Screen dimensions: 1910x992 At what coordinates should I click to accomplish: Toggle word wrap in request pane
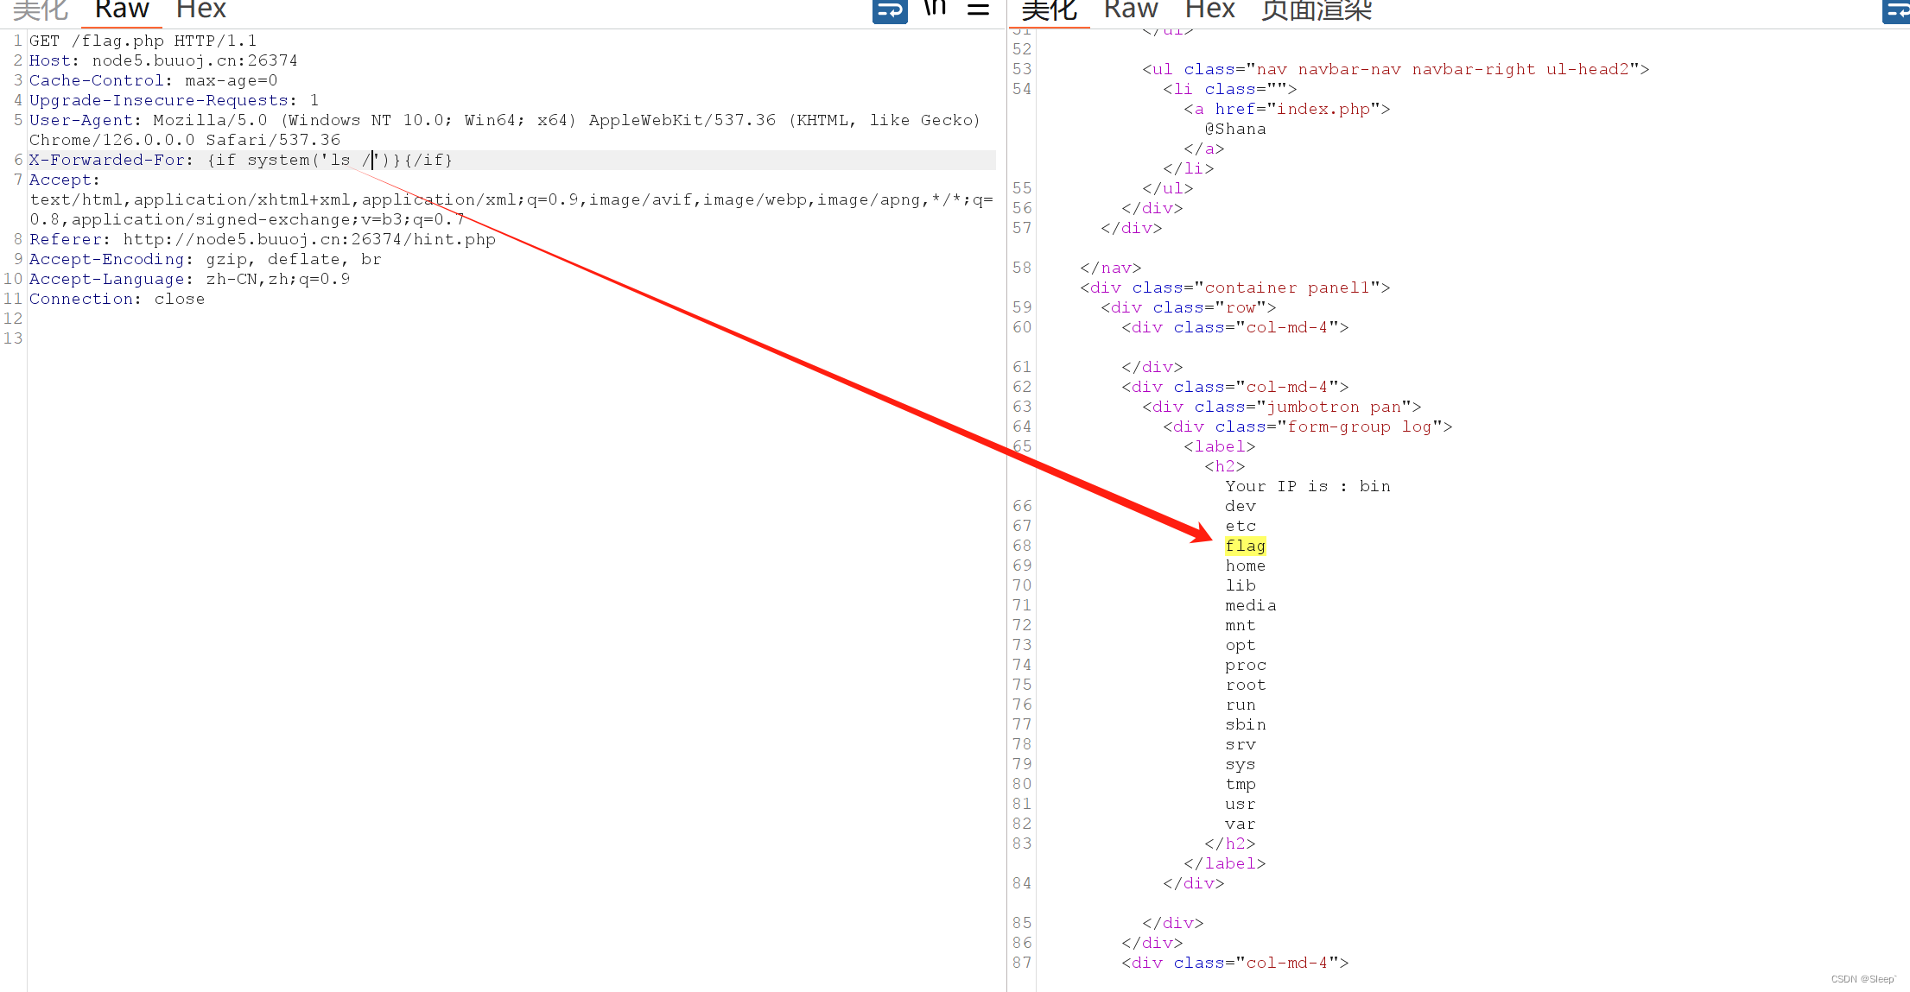pos(889,10)
